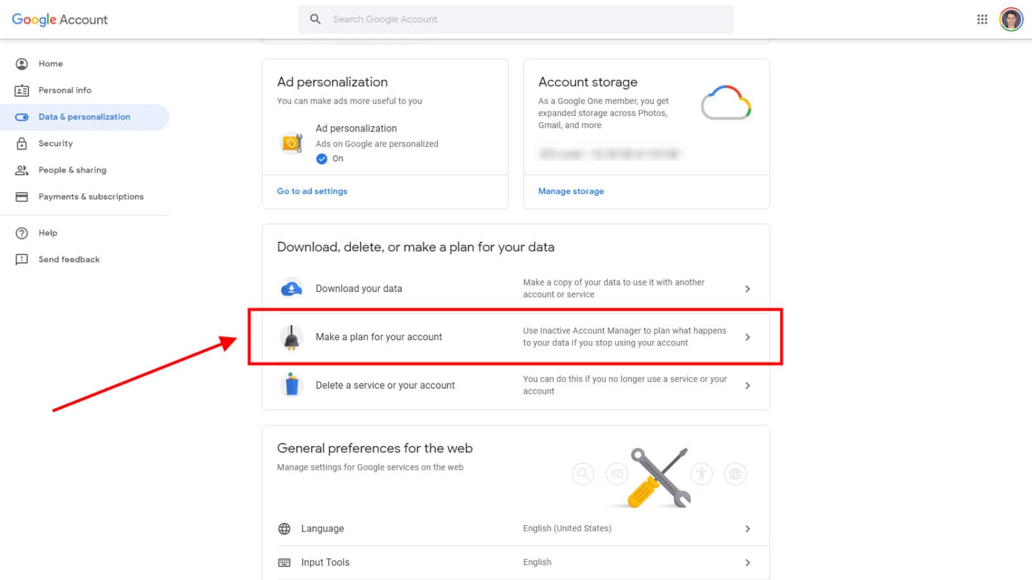The image size is (1032, 580).
Task: Click the Search Google Account field
Action: coord(516,19)
